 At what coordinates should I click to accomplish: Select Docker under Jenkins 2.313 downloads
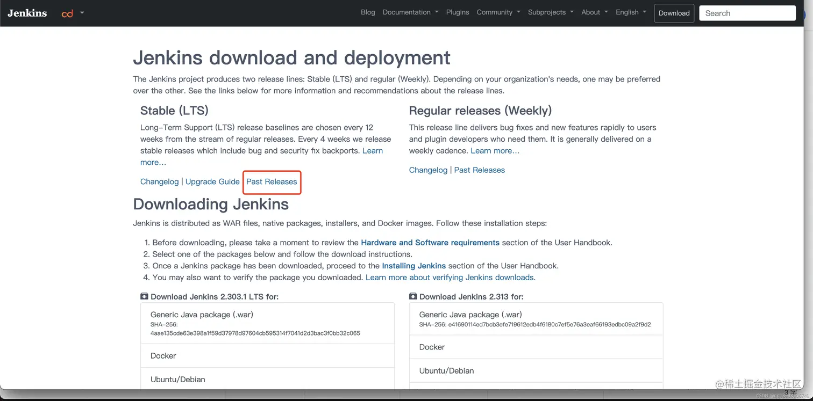536,347
